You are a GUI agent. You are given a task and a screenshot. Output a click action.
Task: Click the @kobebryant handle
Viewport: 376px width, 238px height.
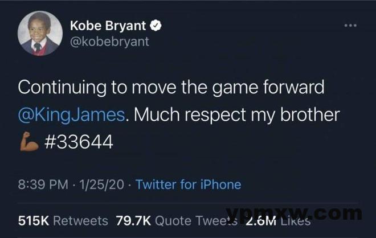(x=109, y=42)
